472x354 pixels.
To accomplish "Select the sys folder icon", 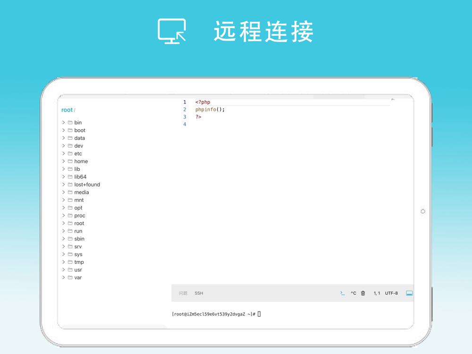I will (x=70, y=254).
